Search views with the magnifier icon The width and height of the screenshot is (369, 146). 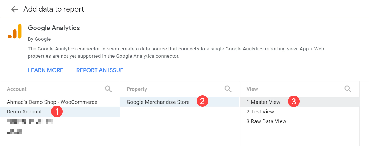tap(348, 89)
